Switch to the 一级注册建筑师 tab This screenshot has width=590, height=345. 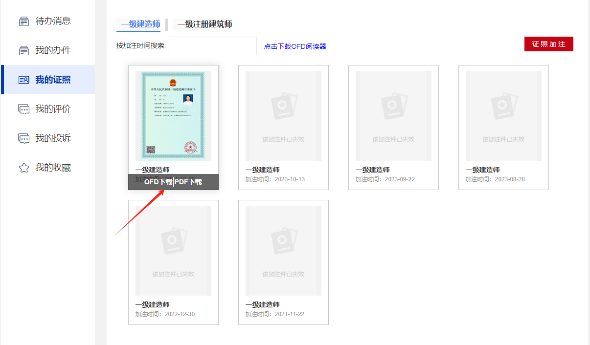click(x=204, y=24)
